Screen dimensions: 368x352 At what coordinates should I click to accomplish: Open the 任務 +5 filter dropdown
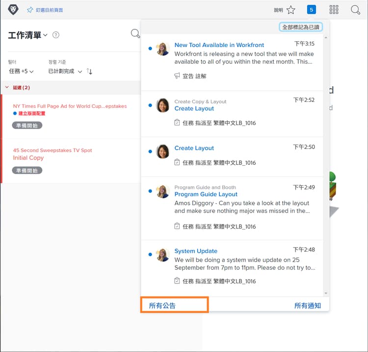[x=21, y=71]
